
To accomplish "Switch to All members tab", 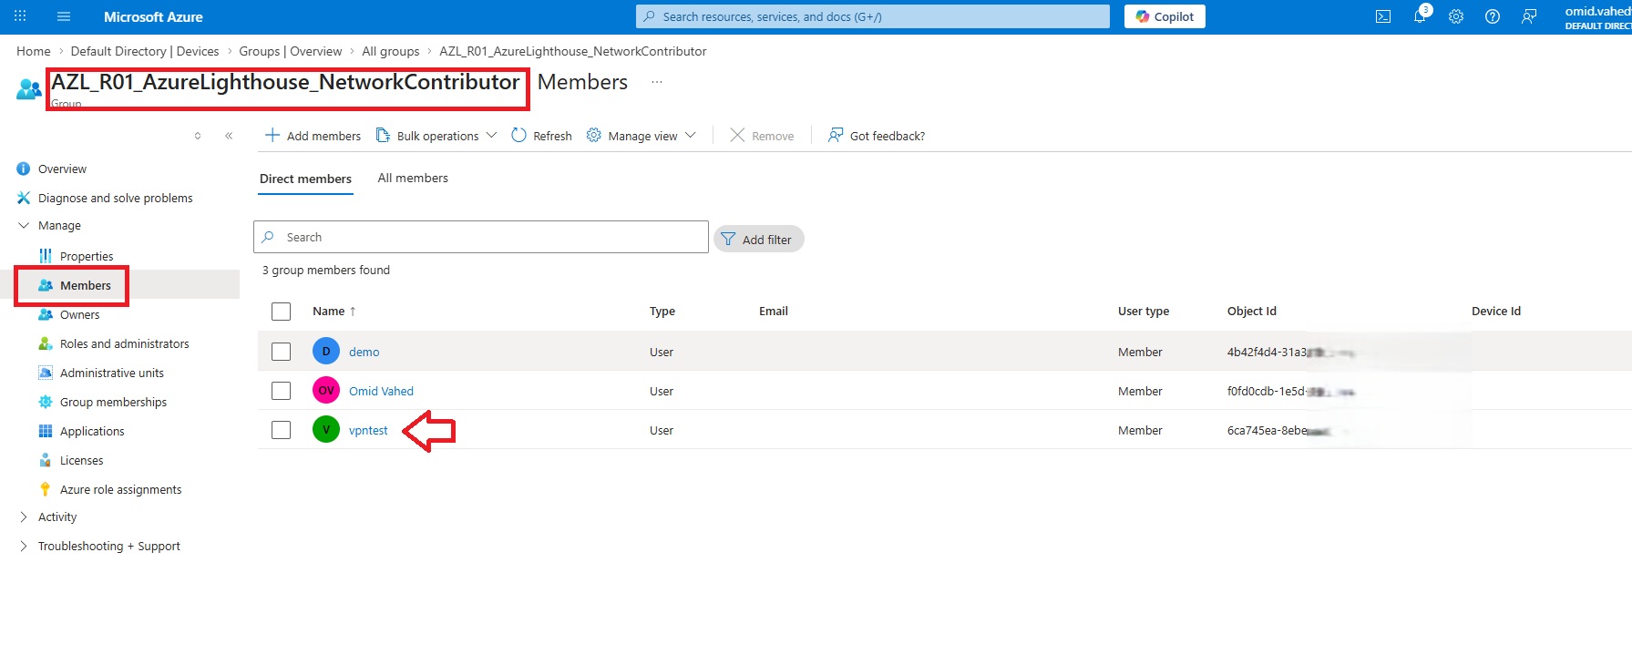I will click(413, 178).
